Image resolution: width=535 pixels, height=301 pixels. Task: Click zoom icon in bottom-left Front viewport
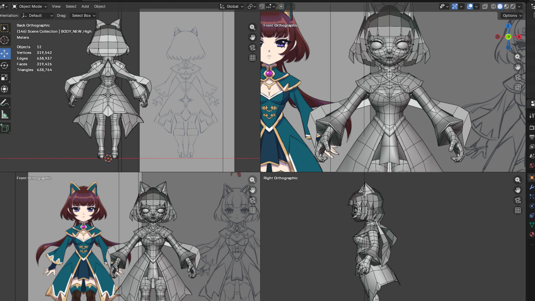252,180
